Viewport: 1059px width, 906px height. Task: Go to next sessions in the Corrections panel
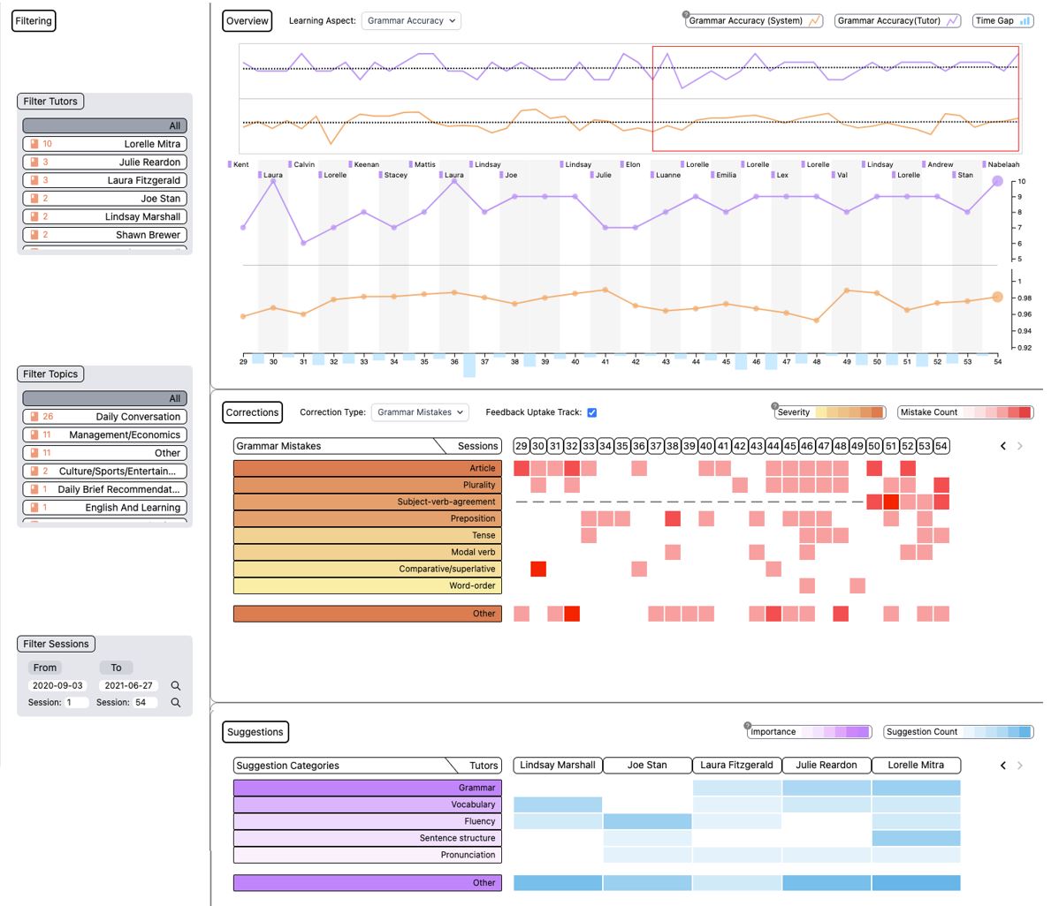(x=1020, y=446)
